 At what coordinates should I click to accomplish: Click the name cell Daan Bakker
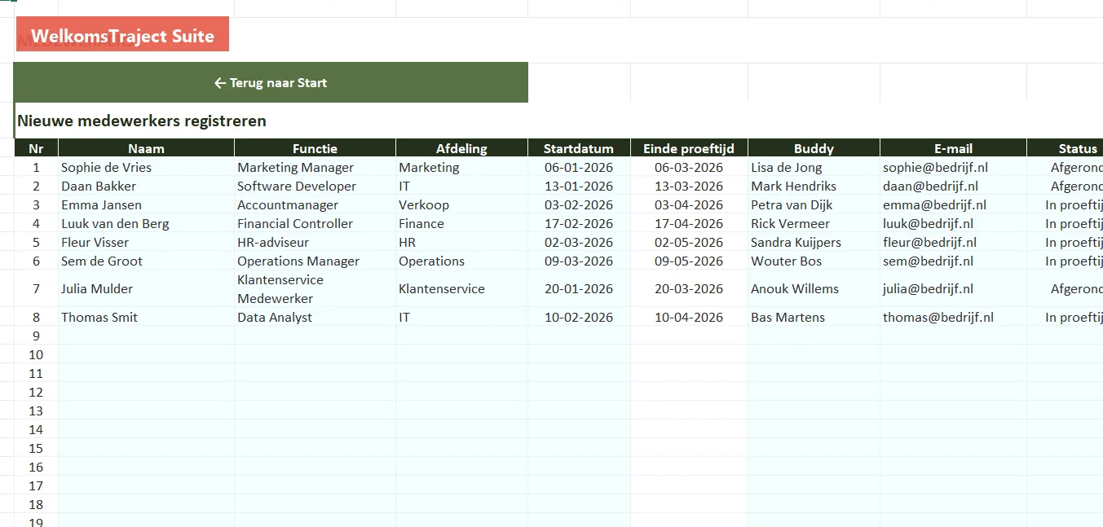[x=147, y=186]
